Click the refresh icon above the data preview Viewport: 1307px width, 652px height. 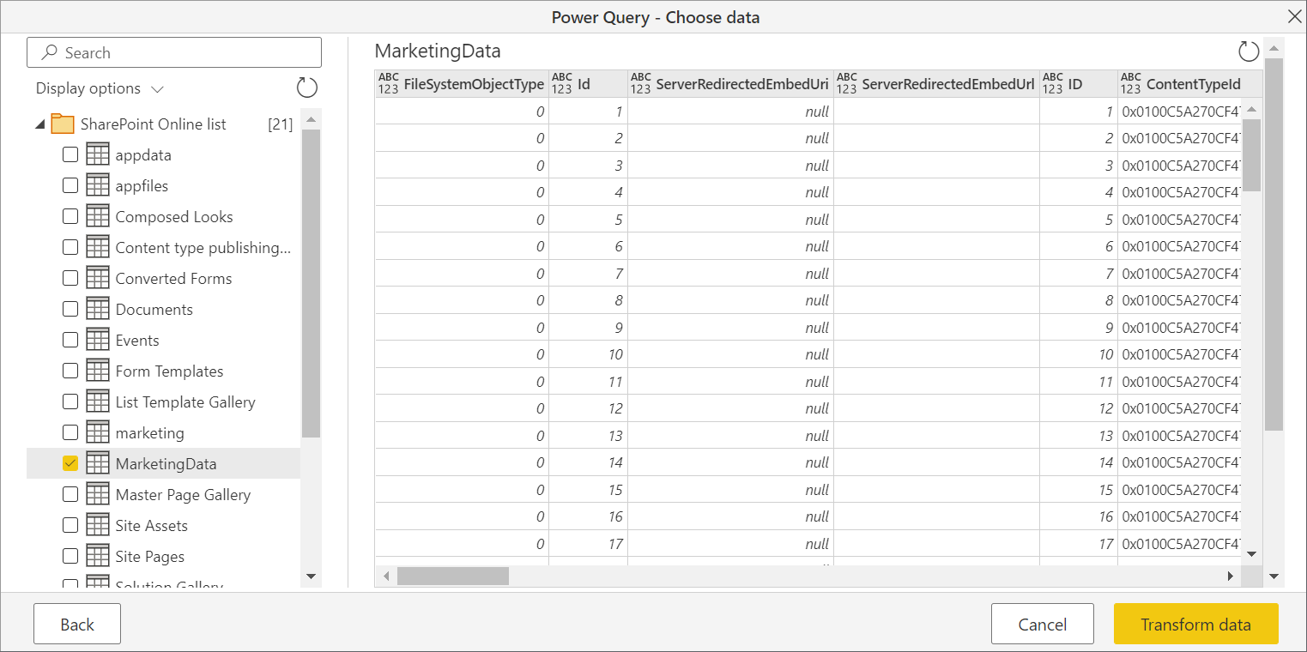tap(1250, 51)
